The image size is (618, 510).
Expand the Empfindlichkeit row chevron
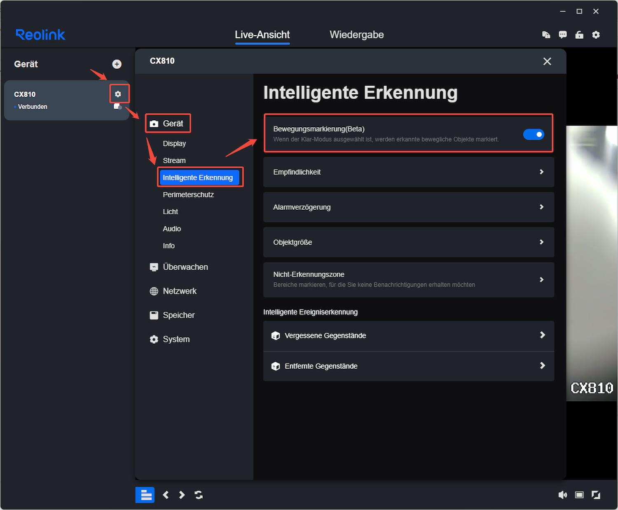542,172
